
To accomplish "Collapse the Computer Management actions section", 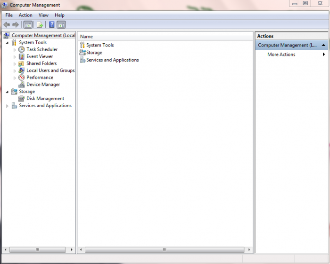I will click(323, 45).
